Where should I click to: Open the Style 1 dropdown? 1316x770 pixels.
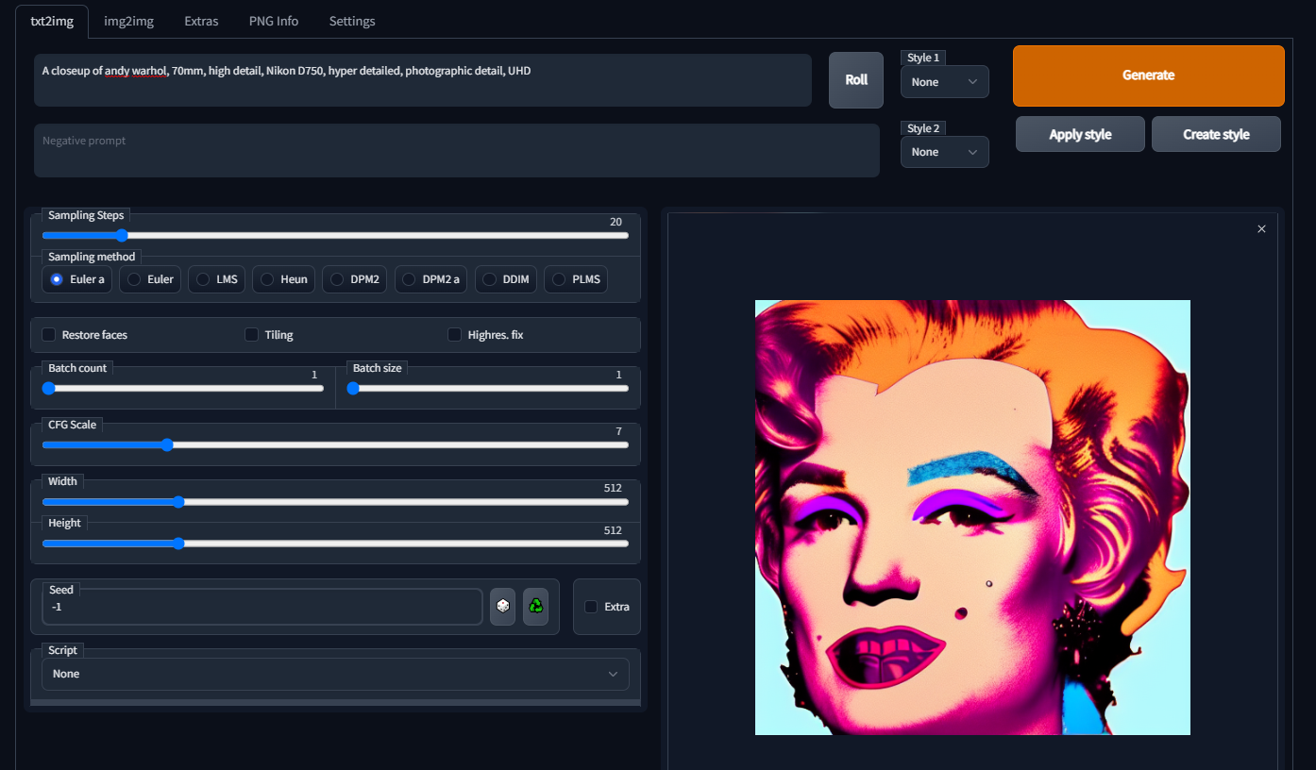944,82
